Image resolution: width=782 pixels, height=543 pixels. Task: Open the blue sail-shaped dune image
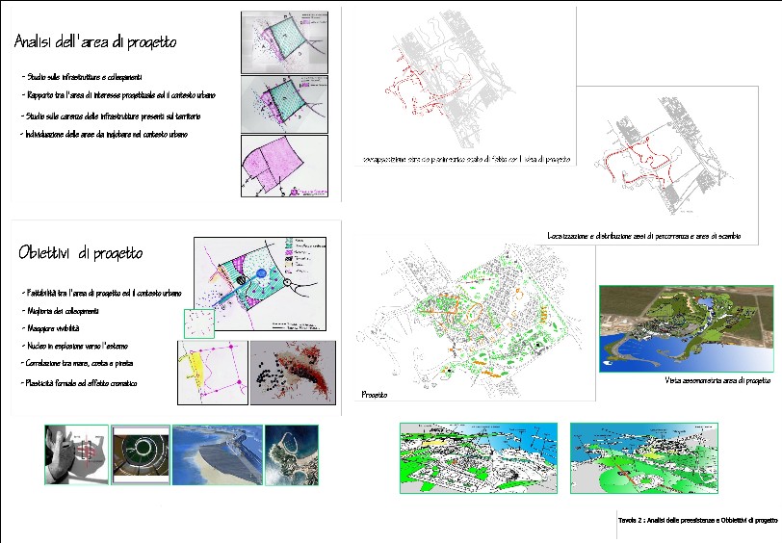point(218,454)
